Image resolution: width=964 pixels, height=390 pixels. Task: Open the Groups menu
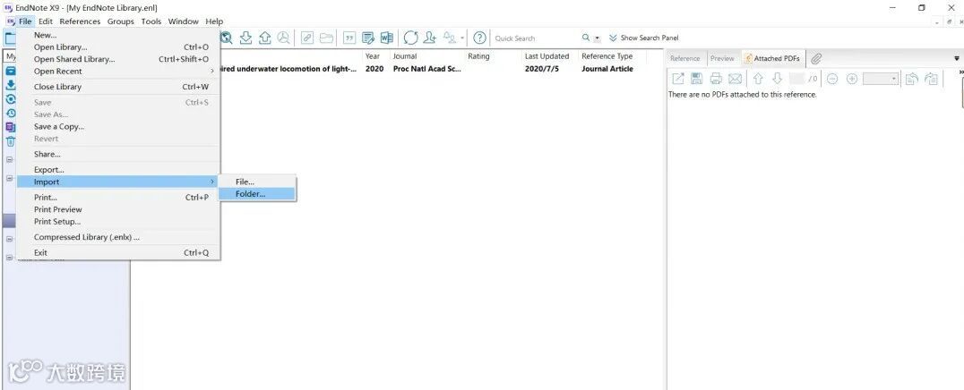coord(120,21)
